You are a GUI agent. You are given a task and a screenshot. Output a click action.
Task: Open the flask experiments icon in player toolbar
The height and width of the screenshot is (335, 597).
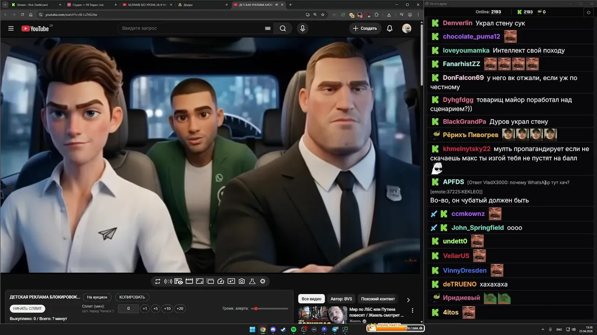click(x=252, y=281)
